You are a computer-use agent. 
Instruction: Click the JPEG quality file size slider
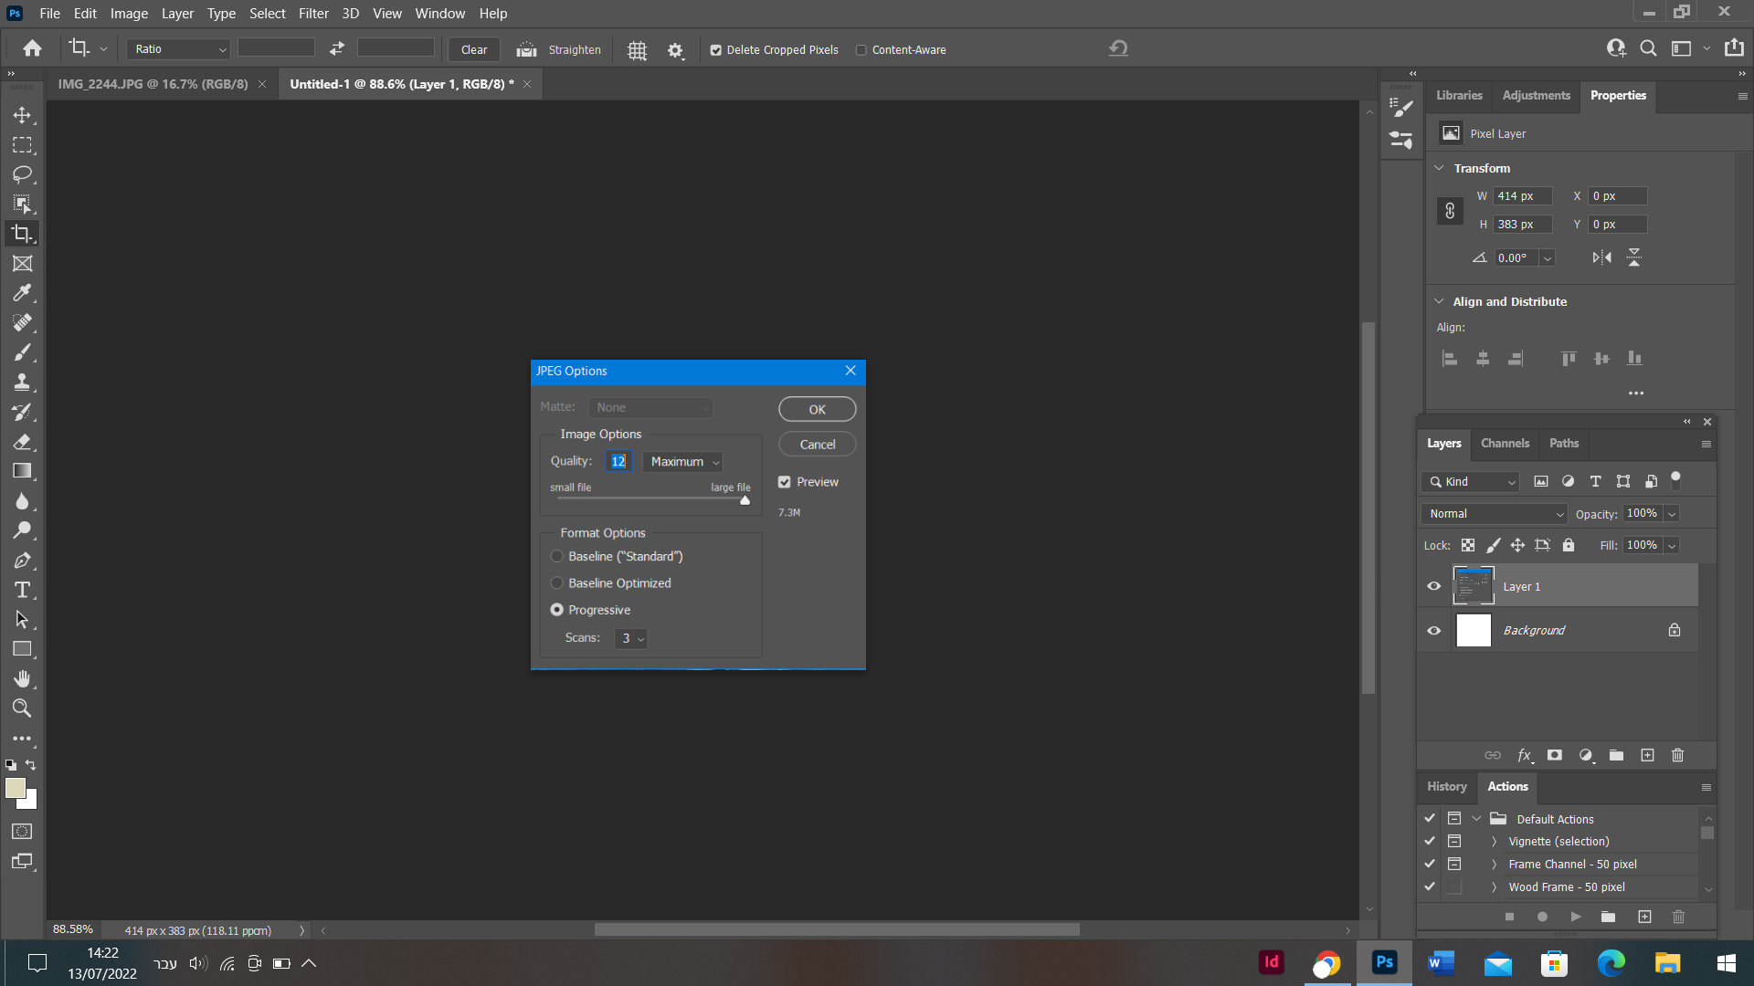click(x=745, y=499)
